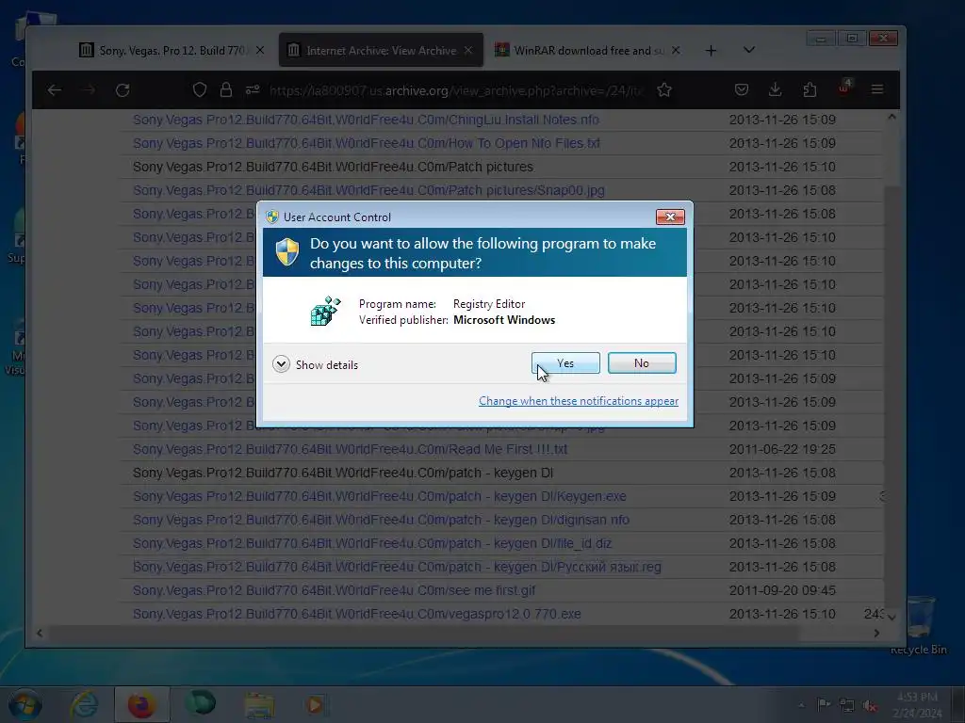Open vegaspro12.0.770.exe link
The image size is (965, 723).
pos(357,614)
